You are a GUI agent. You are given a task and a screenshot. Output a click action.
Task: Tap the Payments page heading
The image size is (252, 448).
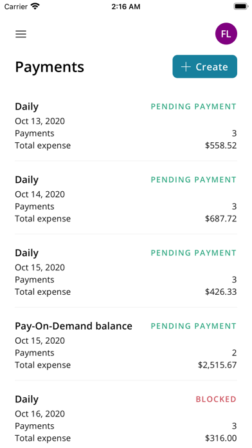[x=50, y=67]
